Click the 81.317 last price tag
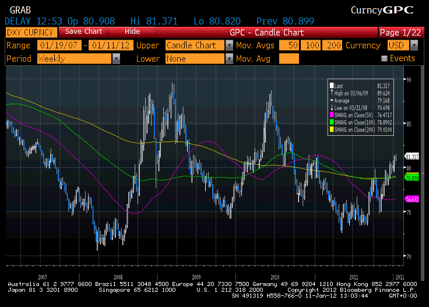This screenshot has width=429, height=307. click(412, 157)
